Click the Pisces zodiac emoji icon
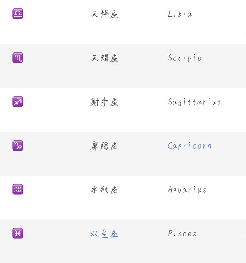Viewport: 246px width, 263px height. point(18,233)
